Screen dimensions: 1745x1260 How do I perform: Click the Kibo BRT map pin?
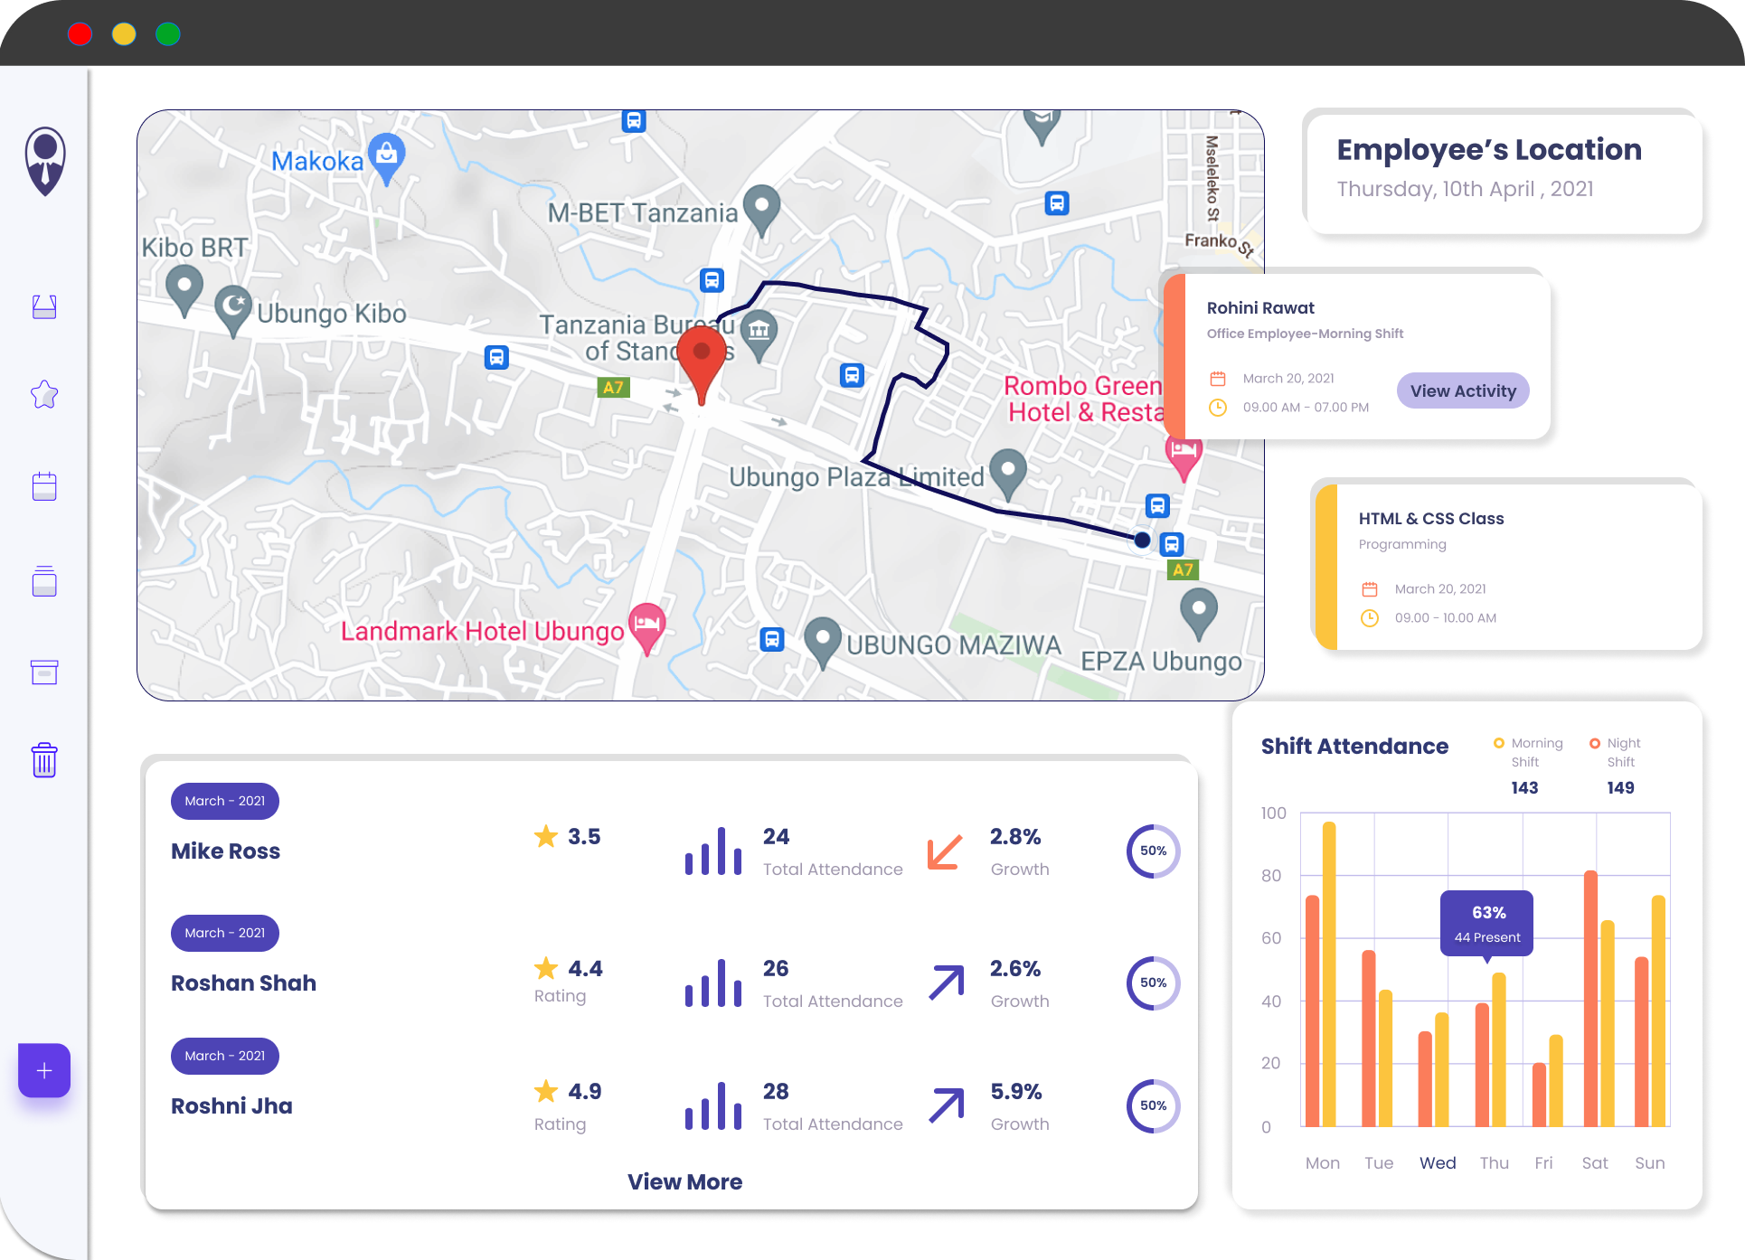184,290
